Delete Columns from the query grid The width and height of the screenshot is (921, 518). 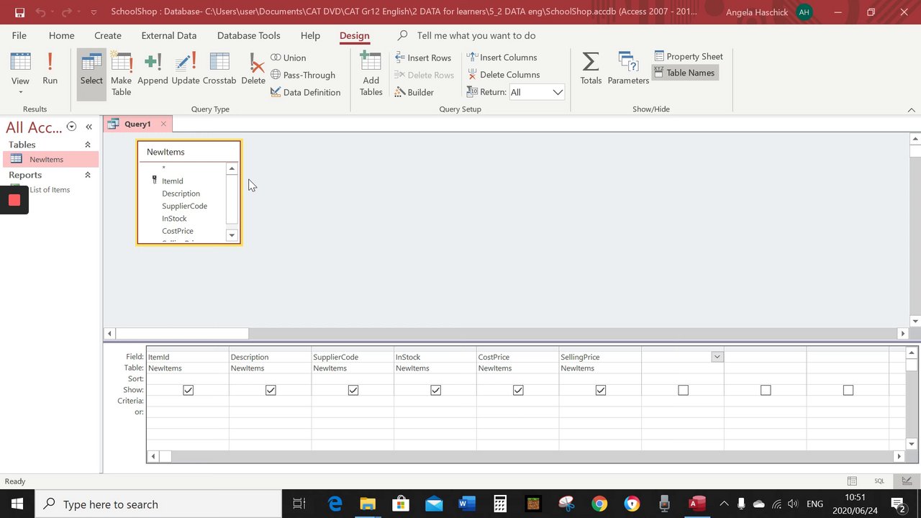point(503,75)
